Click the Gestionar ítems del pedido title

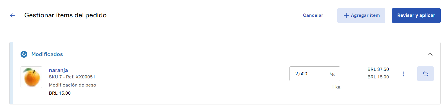(65, 15)
